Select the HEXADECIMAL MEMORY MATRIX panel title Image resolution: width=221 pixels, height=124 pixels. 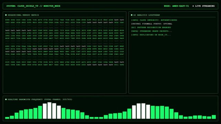pyautogui.click(x=23, y=15)
